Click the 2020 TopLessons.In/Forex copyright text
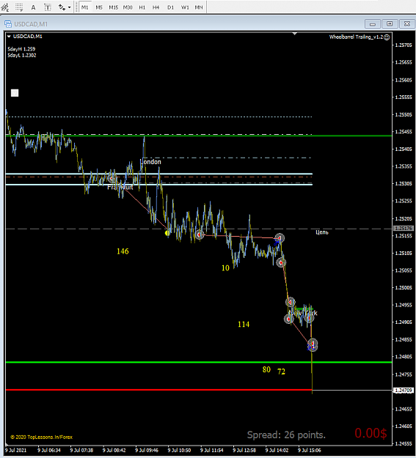This screenshot has width=416, height=458. click(42, 437)
